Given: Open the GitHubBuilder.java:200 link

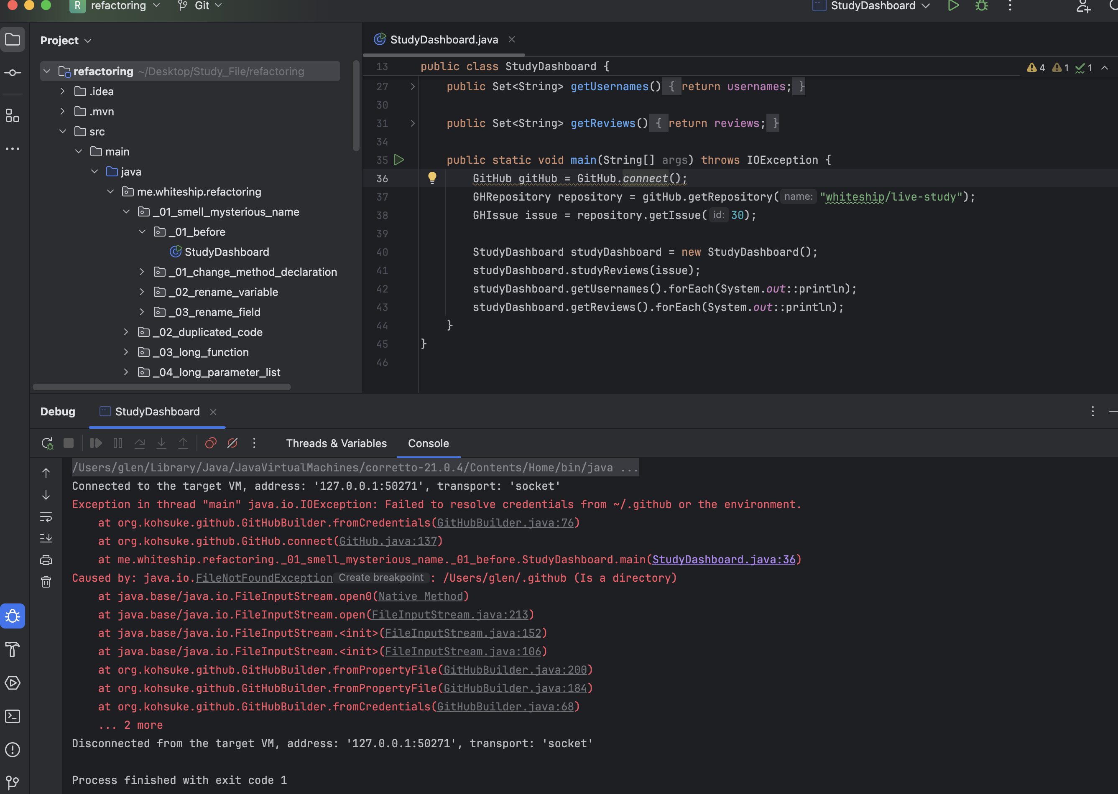Looking at the screenshot, I should 515,670.
